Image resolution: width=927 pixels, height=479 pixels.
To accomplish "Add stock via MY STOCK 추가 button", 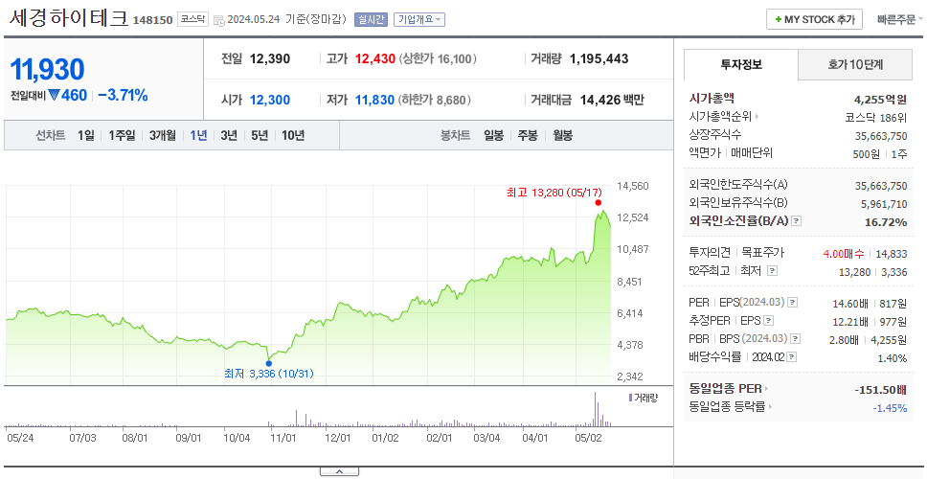I will 815,19.
